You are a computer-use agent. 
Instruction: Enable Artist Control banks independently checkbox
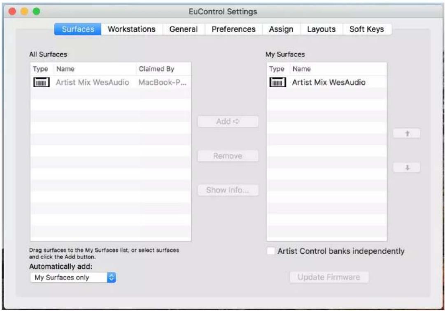(x=271, y=251)
